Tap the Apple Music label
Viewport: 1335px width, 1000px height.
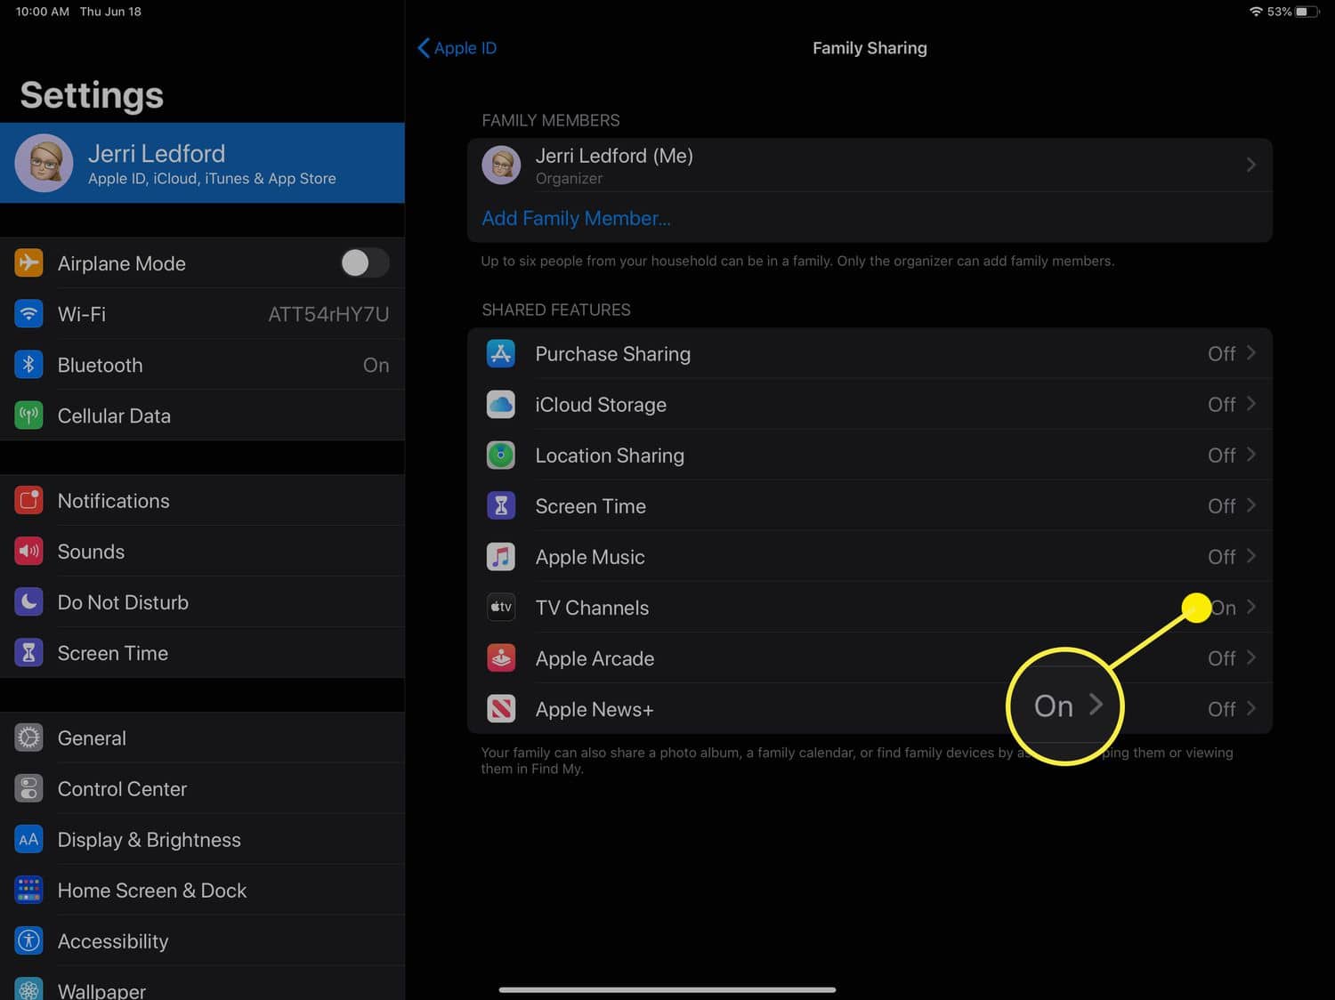click(x=590, y=557)
